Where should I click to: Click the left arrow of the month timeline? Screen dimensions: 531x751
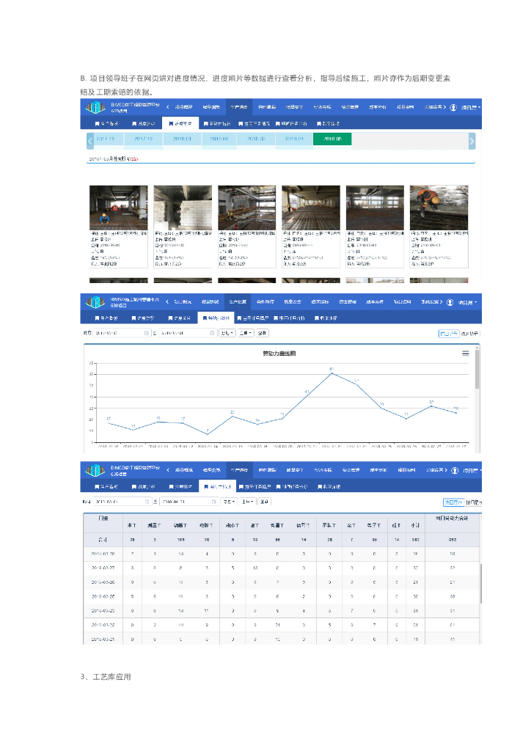click(90, 141)
